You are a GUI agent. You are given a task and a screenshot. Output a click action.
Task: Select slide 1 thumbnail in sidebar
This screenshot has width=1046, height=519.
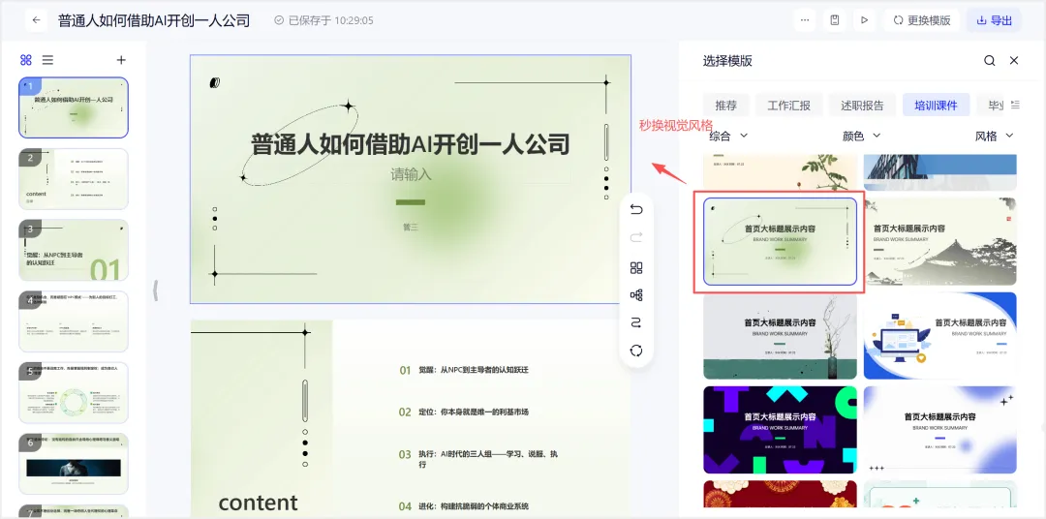tap(74, 107)
